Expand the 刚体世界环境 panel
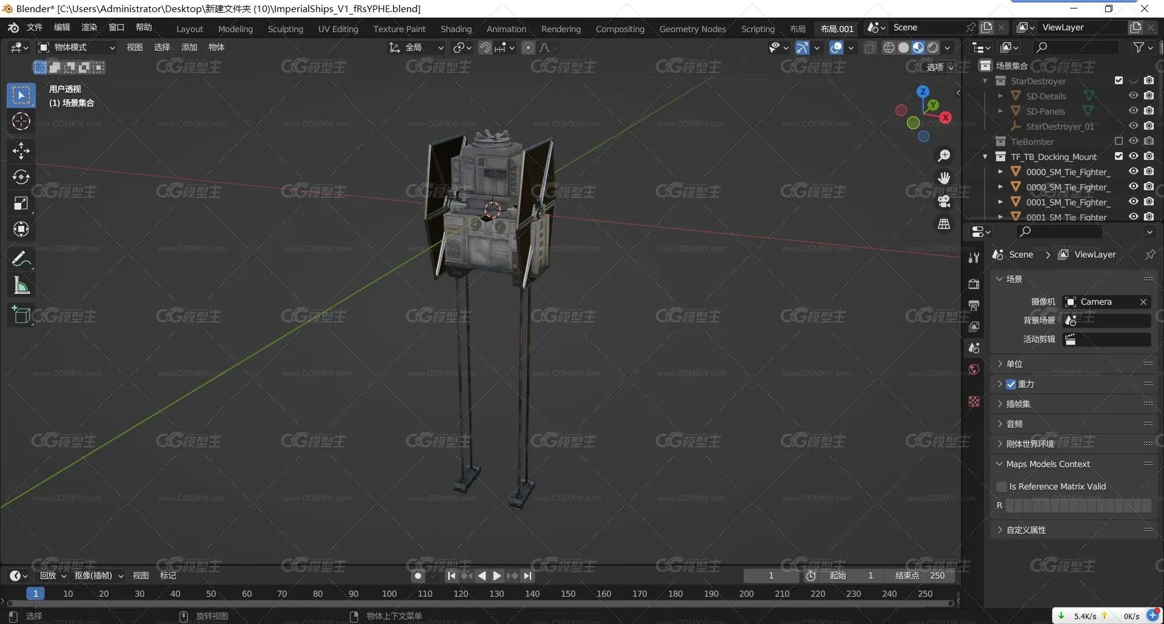This screenshot has height=624, width=1164. pyautogui.click(x=1073, y=444)
